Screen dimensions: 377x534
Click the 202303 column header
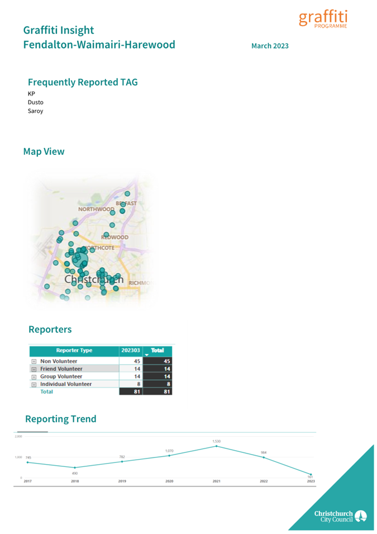pos(131,351)
